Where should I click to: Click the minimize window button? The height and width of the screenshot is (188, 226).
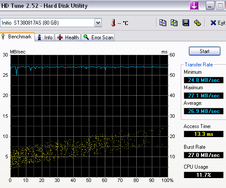tap(210, 6)
